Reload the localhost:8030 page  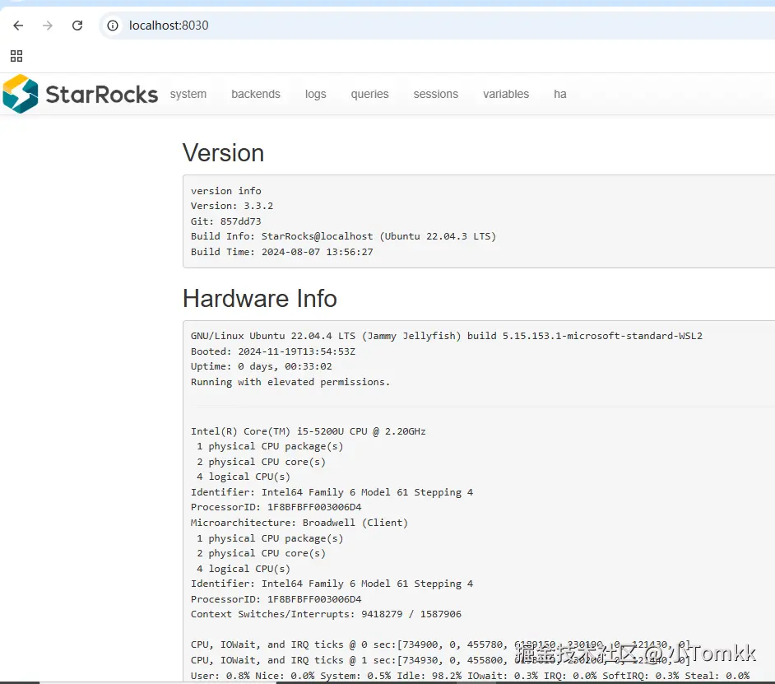(x=77, y=26)
